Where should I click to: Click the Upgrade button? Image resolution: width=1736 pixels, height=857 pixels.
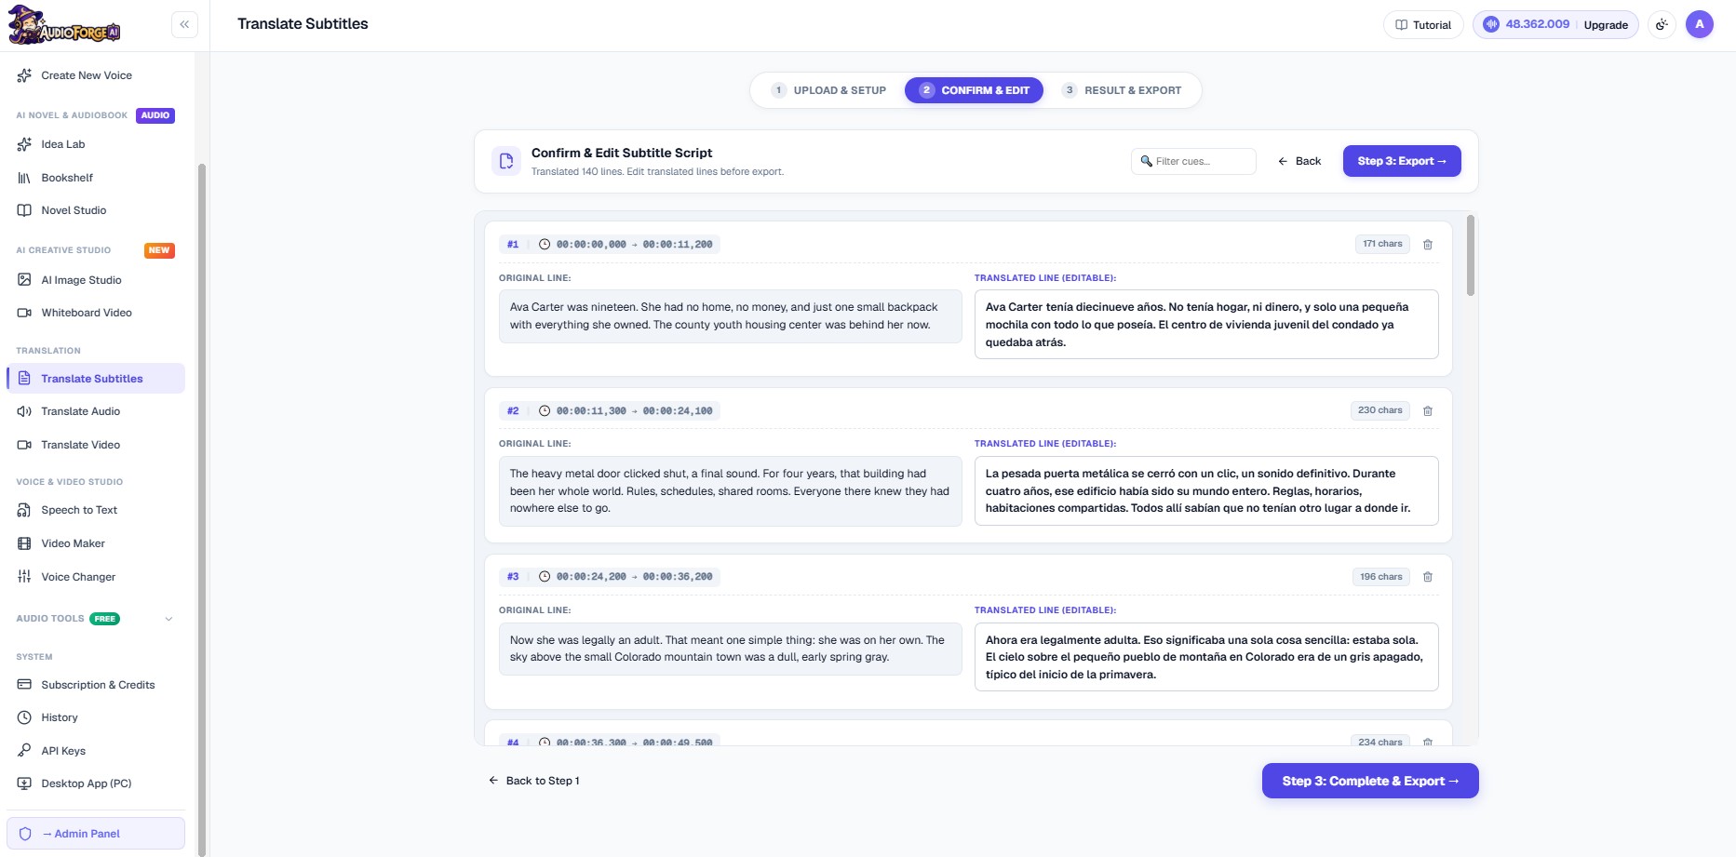[x=1606, y=25]
